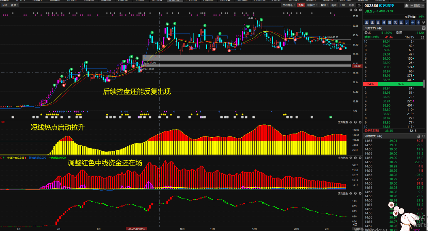
Task: Click the price alert bell icon
Action: coord(406,6)
